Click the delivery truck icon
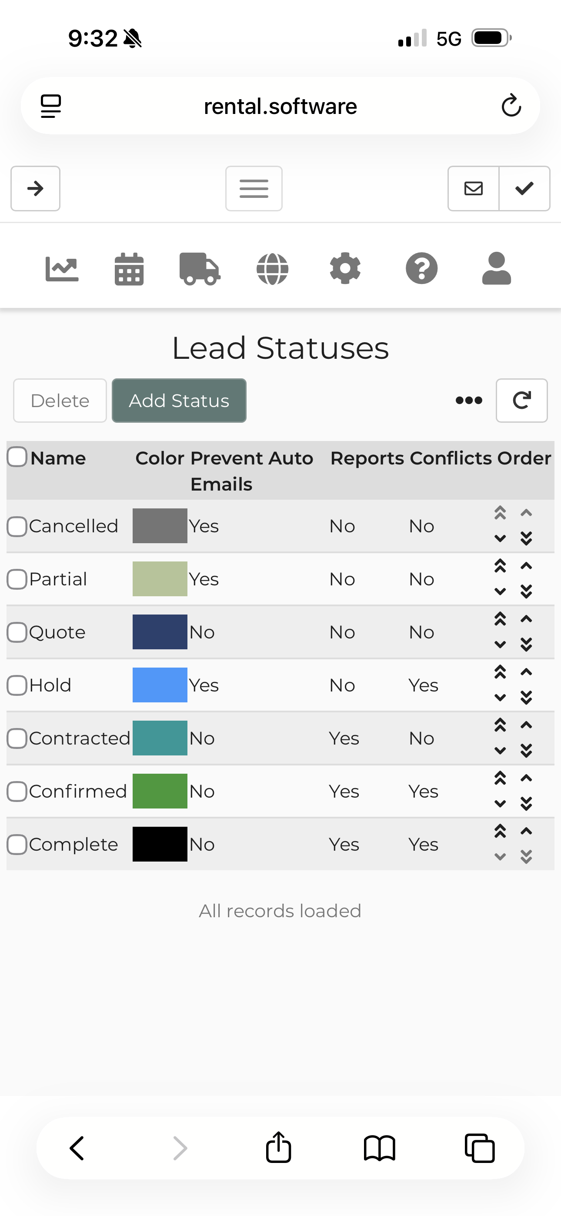The image size is (561, 1216). click(199, 269)
